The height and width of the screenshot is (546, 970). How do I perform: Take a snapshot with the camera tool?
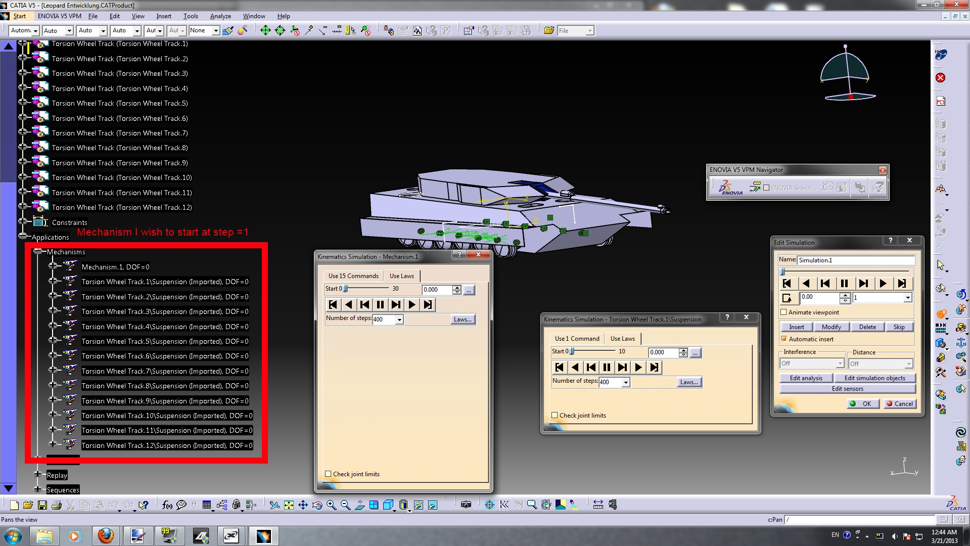(x=466, y=504)
